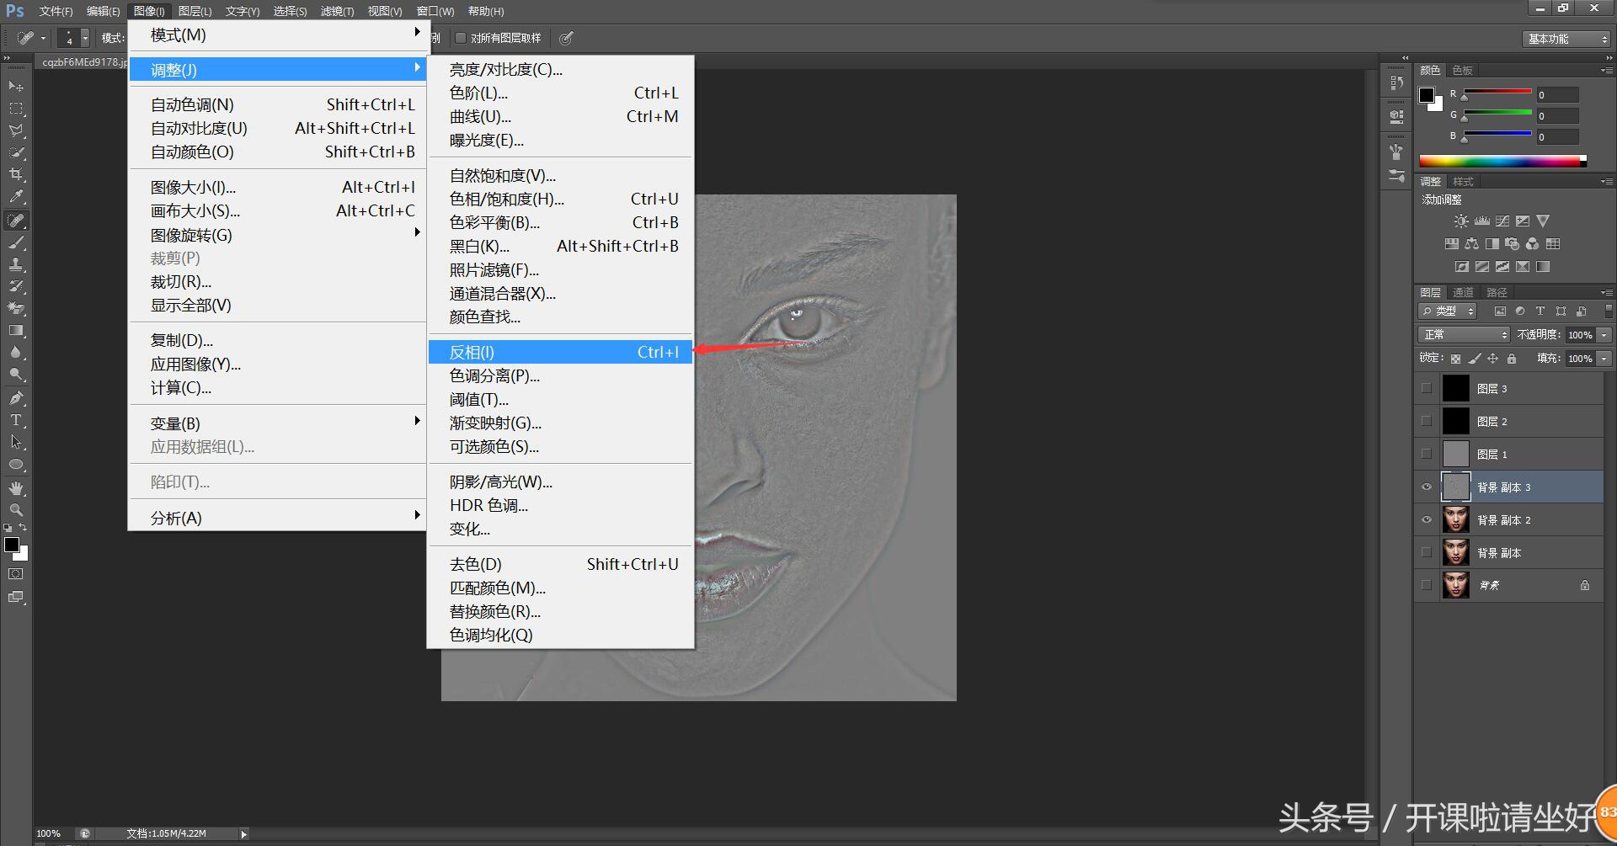This screenshot has height=846, width=1617.
Task: Add a Color Balance adjustment from the panel
Action: tap(1471, 244)
